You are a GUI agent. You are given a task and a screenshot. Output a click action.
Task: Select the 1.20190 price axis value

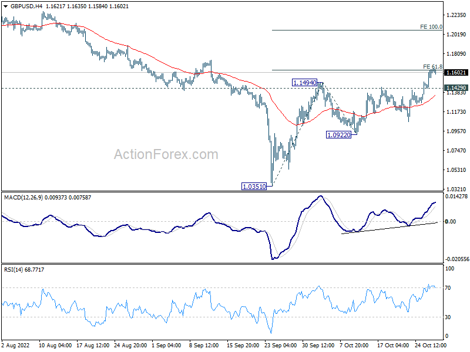tap(456, 35)
